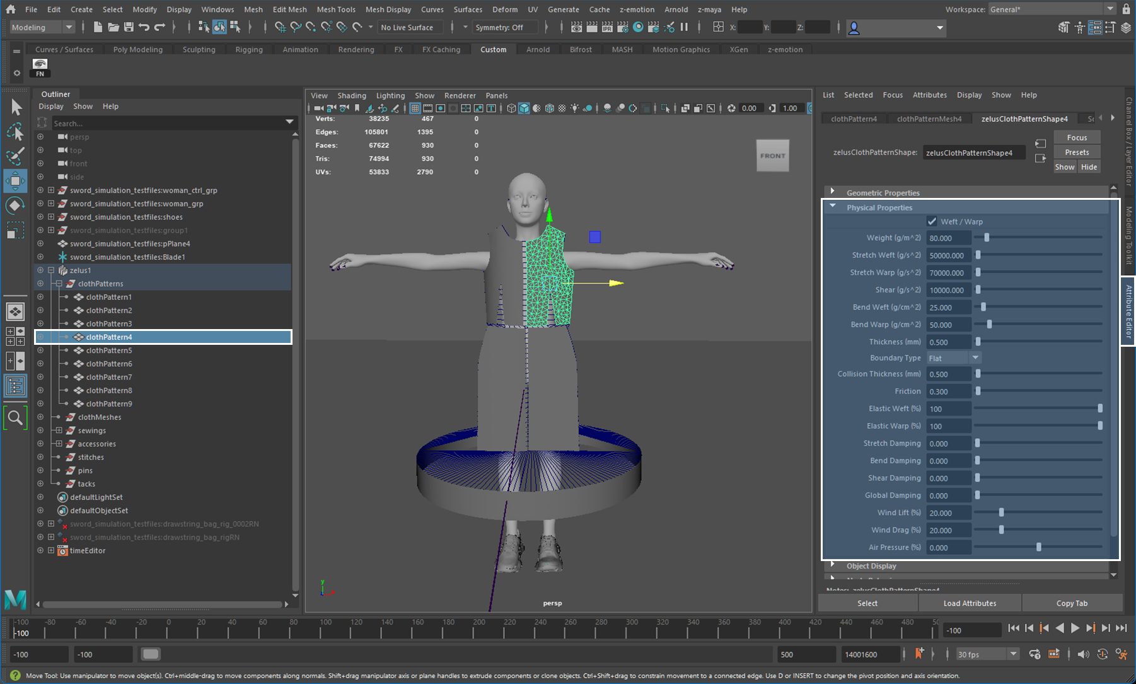Open viewport Shading menu
The height and width of the screenshot is (684, 1136).
352,95
